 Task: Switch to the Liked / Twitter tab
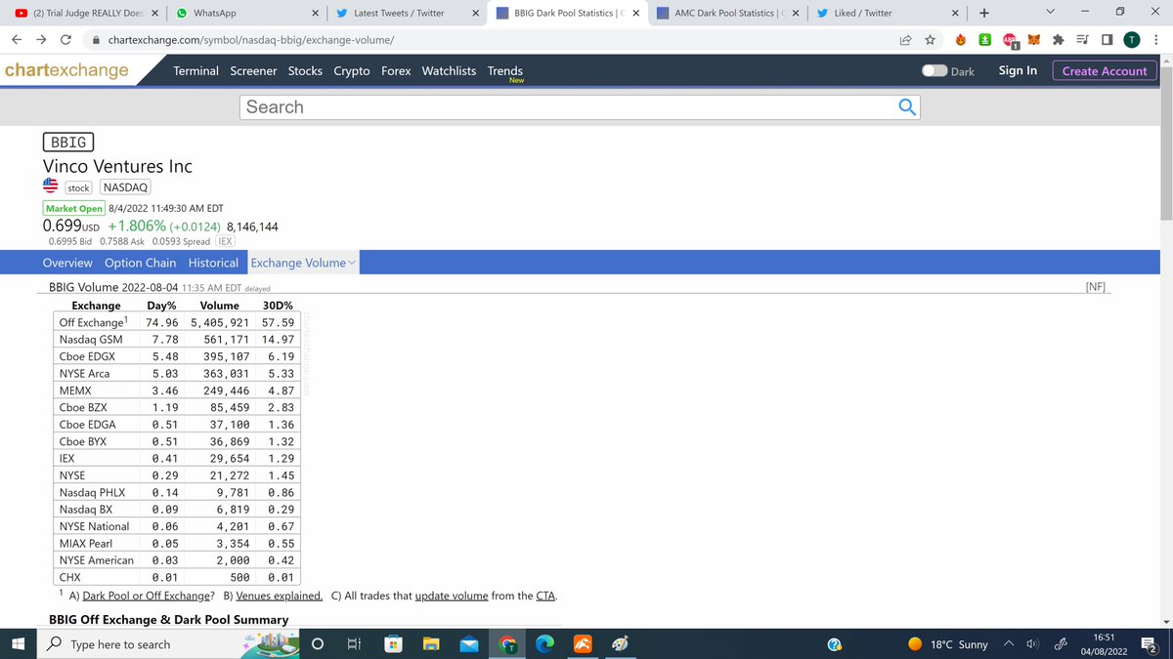click(888, 13)
